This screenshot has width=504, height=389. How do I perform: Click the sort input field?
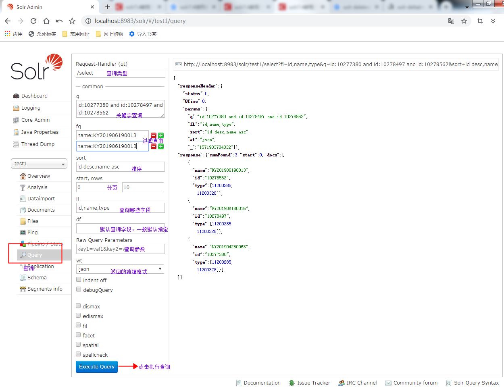(121, 167)
